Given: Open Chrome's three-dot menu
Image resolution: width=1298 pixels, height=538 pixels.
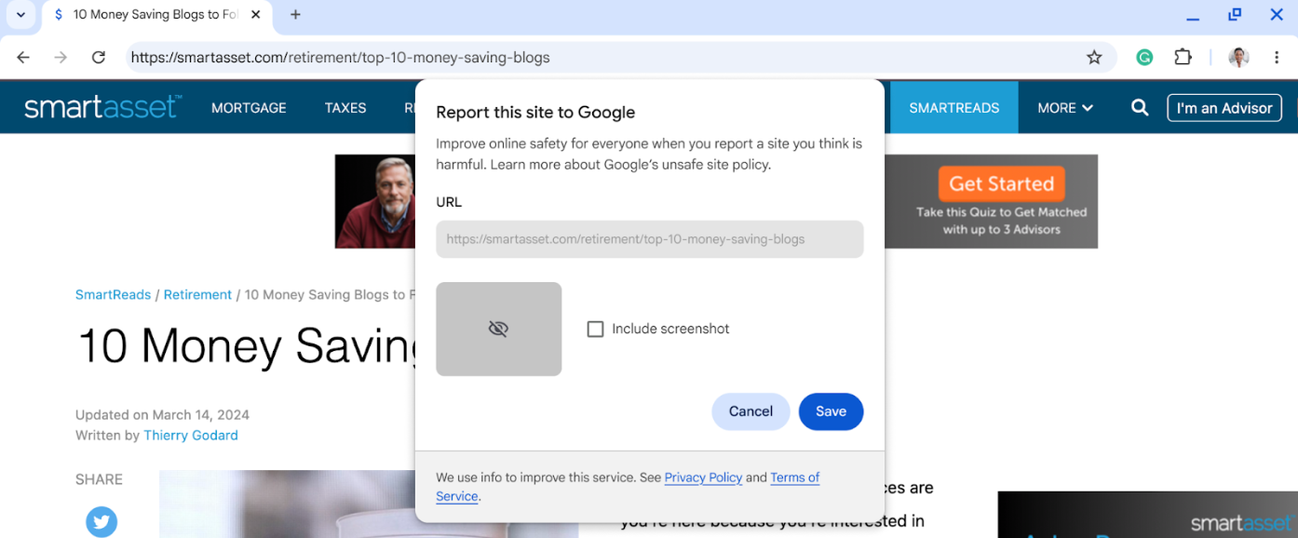Looking at the screenshot, I should 1277,58.
